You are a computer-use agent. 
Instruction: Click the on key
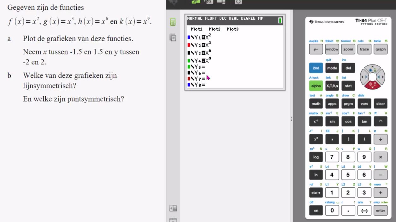[x=316, y=211]
